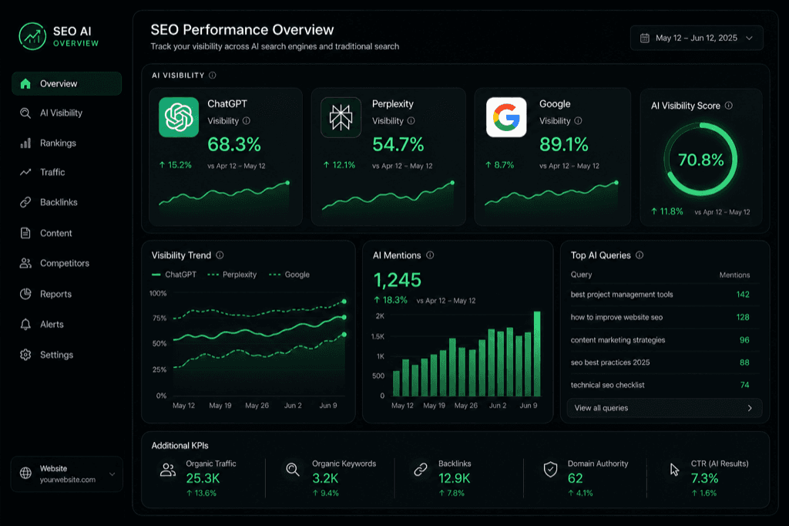Click the home icon beside Overview
The image size is (789, 526).
pyautogui.click(x=25, y=83)
